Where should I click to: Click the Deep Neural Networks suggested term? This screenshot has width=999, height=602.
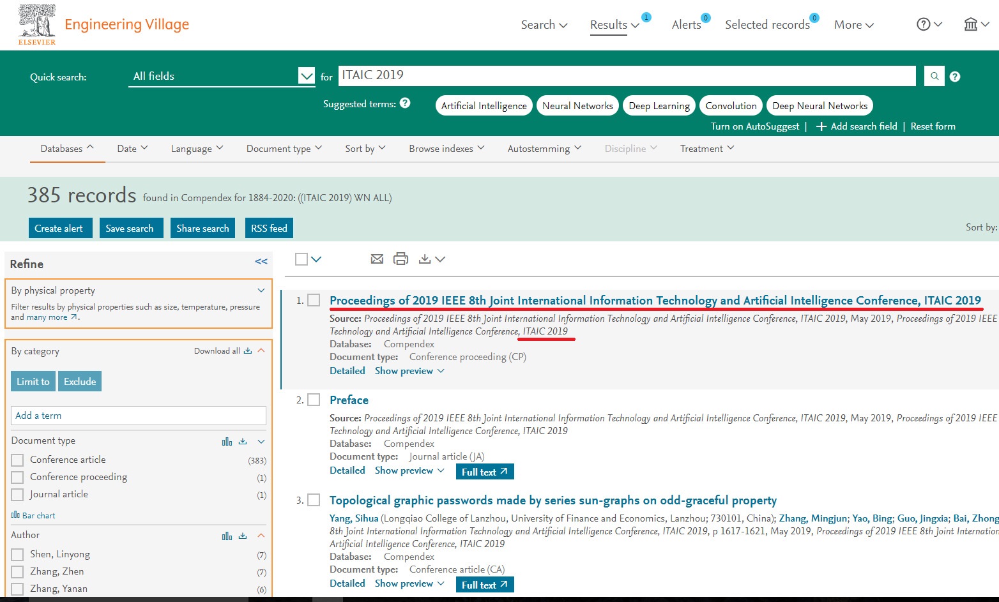coord(820,105)
